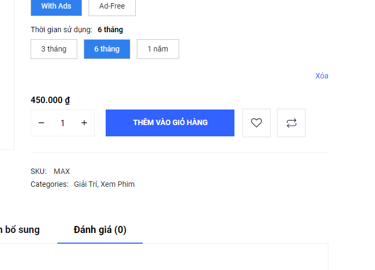Click the MAX SKU value
This screenshot has height=270, width=375.
tap(62, 171)
